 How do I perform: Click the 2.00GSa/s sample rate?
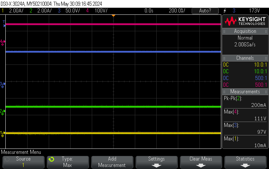coord(245,45)
